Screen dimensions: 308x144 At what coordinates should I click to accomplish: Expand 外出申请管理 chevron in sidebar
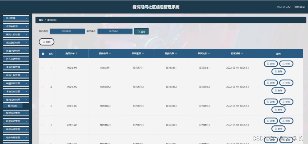26,51
